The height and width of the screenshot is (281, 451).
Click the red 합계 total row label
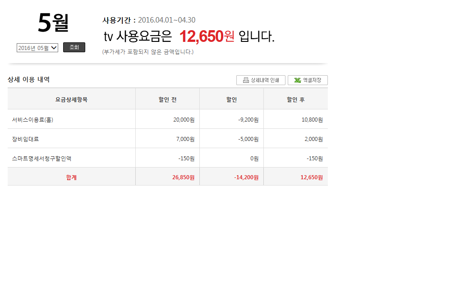point(71,177)
